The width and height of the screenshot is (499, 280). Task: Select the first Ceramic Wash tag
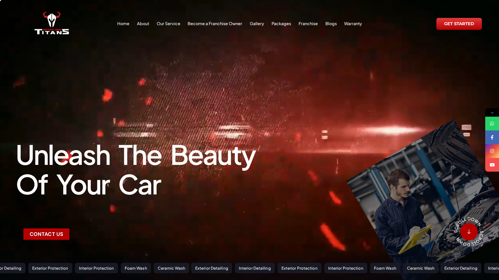tap(172, 268)
